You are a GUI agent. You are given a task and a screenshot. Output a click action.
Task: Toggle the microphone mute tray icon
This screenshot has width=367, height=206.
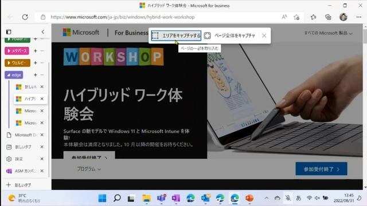pos(288,198)
